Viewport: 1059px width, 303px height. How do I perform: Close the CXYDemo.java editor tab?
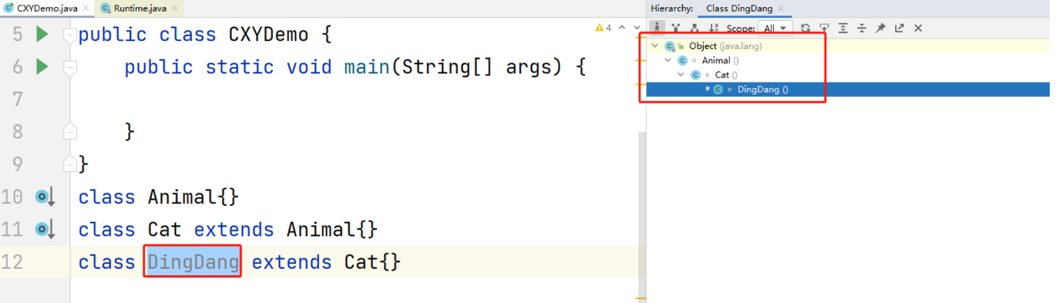[85, 8]
